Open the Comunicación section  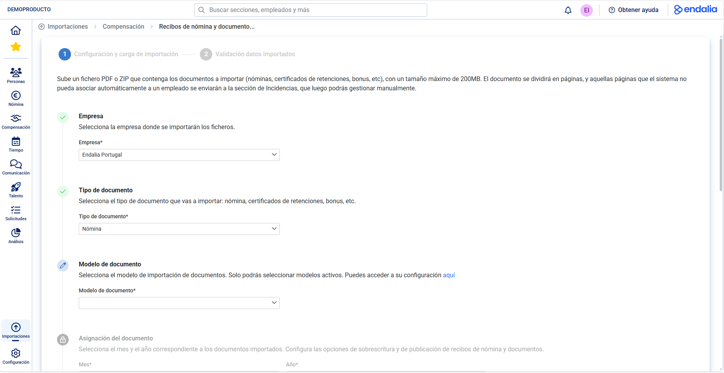click(16, 167)
